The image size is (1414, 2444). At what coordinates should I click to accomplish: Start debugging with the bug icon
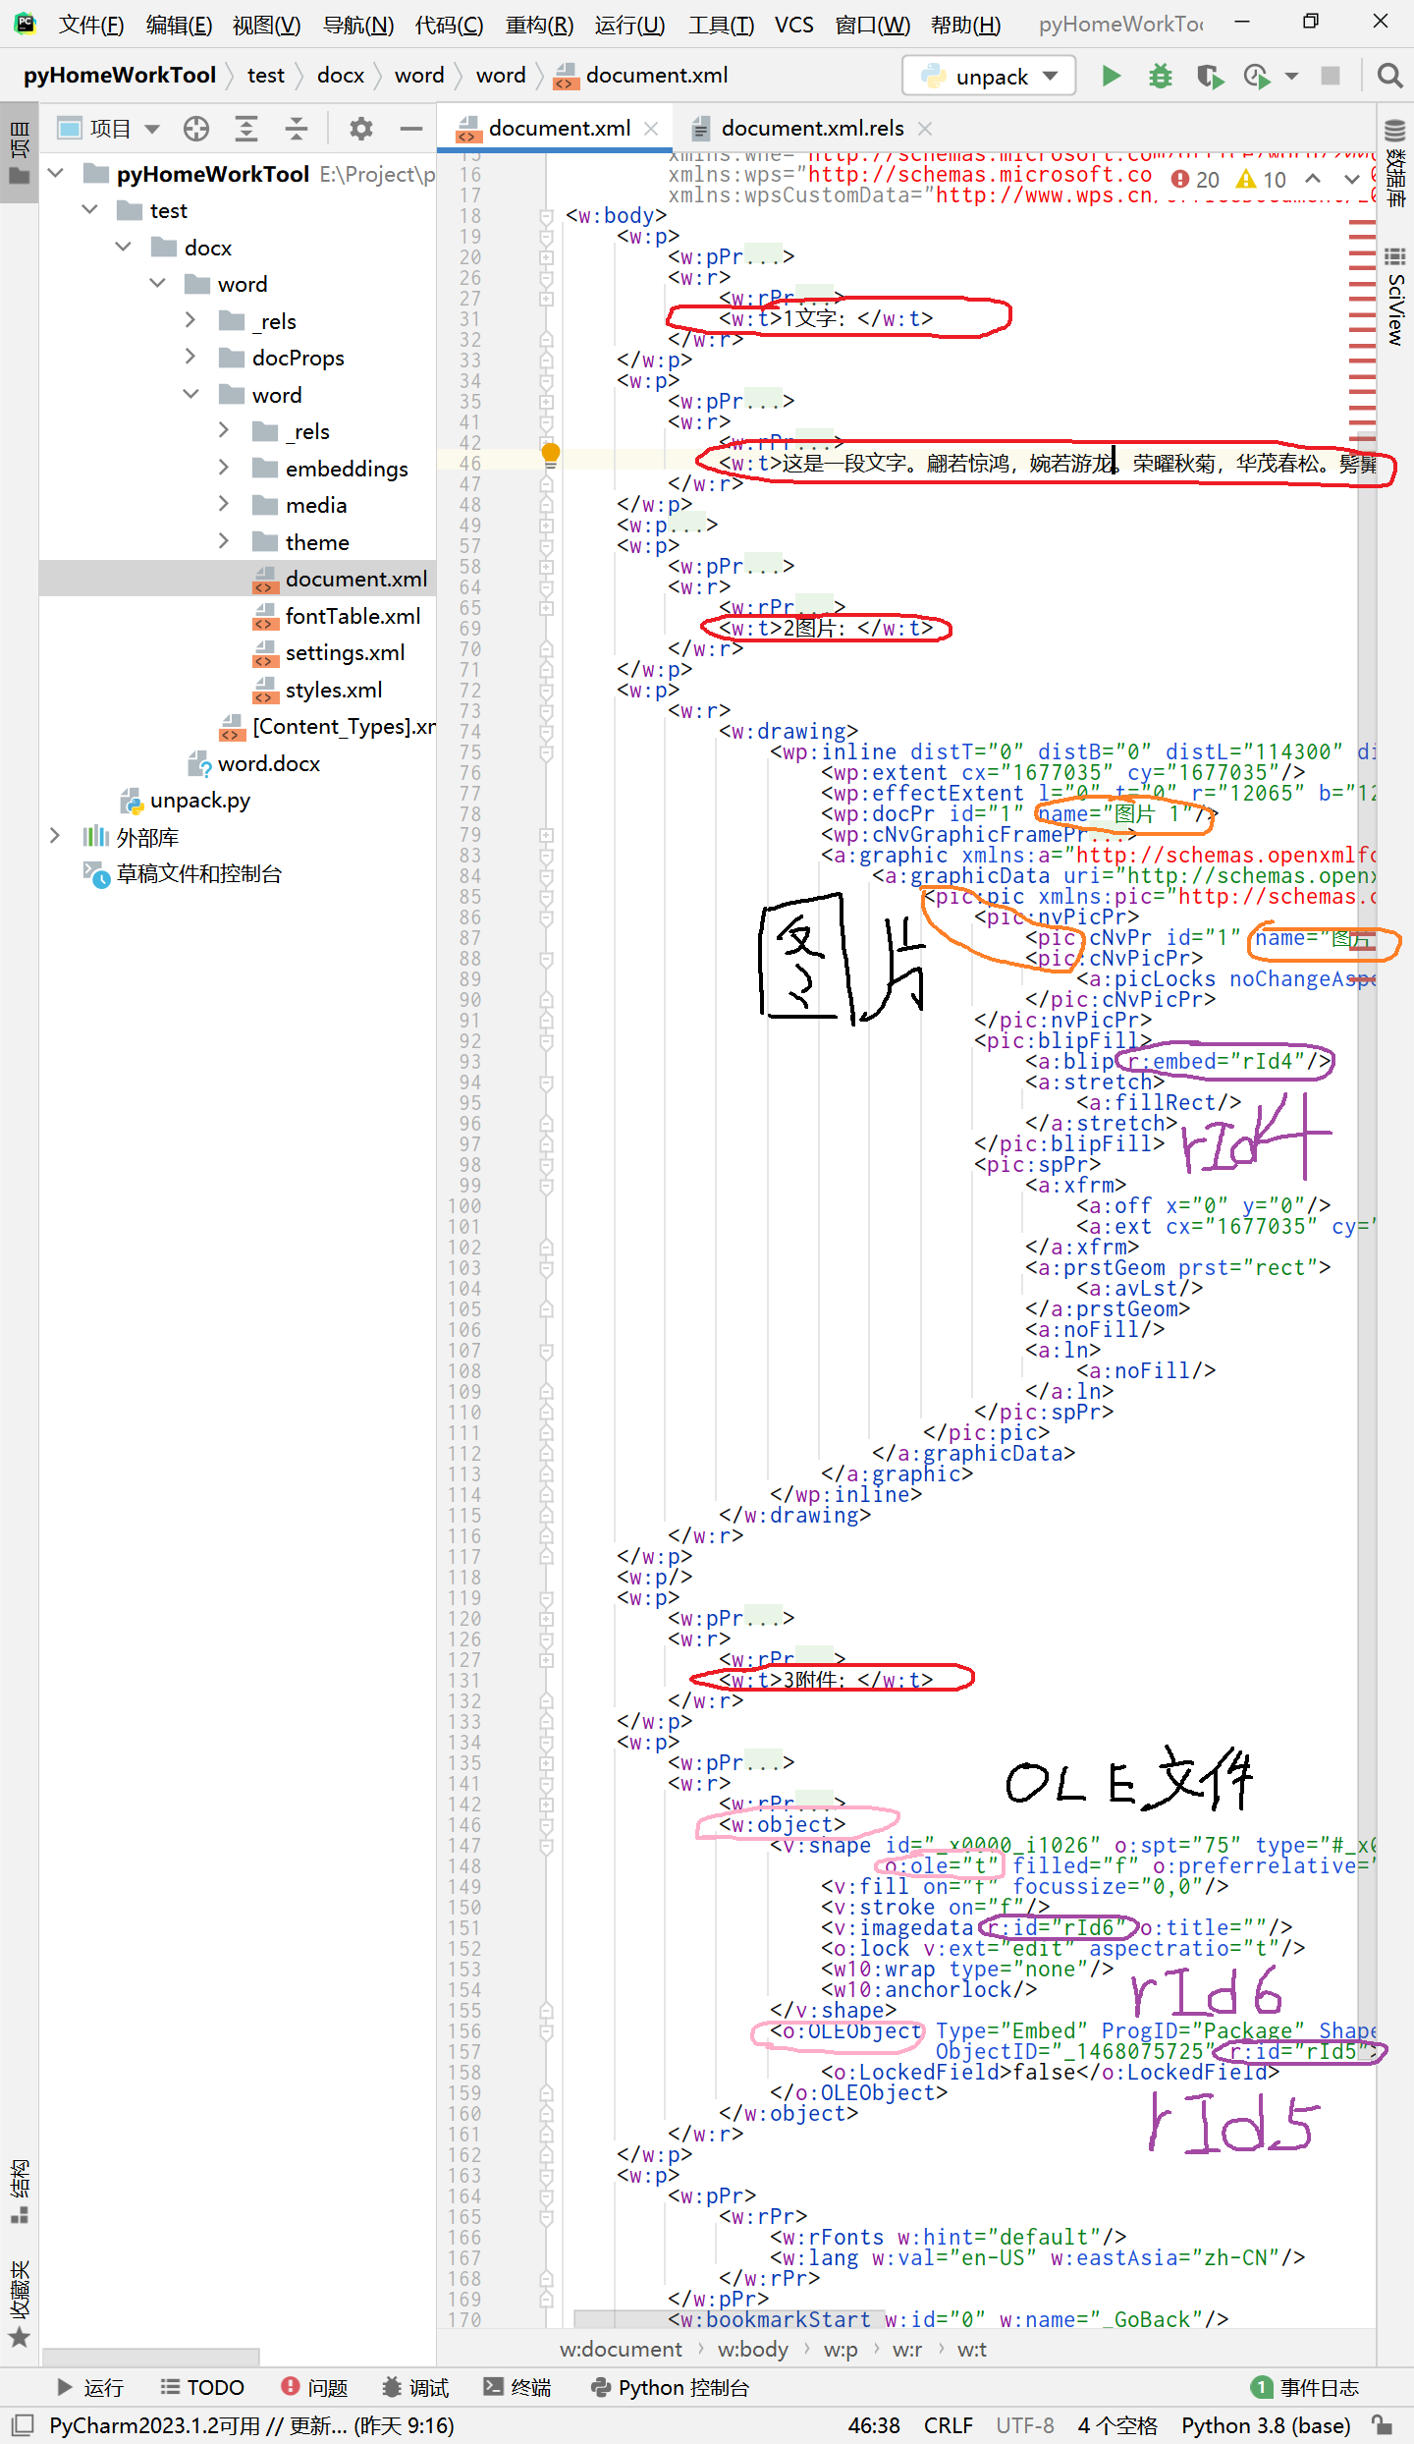click(x=1160, y=76)
